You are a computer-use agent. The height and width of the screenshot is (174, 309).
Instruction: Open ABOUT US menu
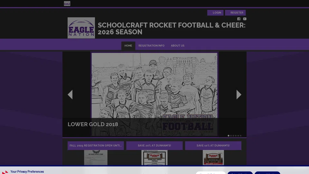[178, 46]
